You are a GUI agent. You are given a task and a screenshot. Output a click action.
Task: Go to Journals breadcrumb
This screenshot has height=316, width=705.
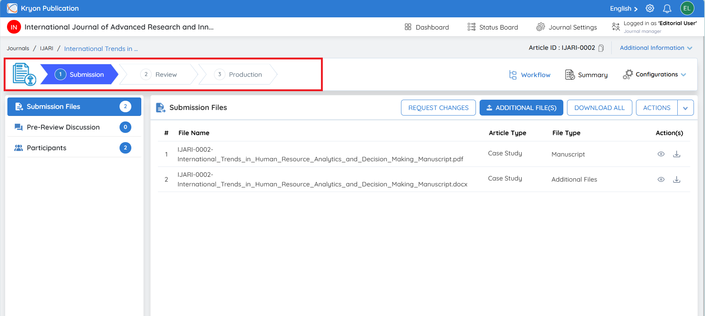click(18, 48)
